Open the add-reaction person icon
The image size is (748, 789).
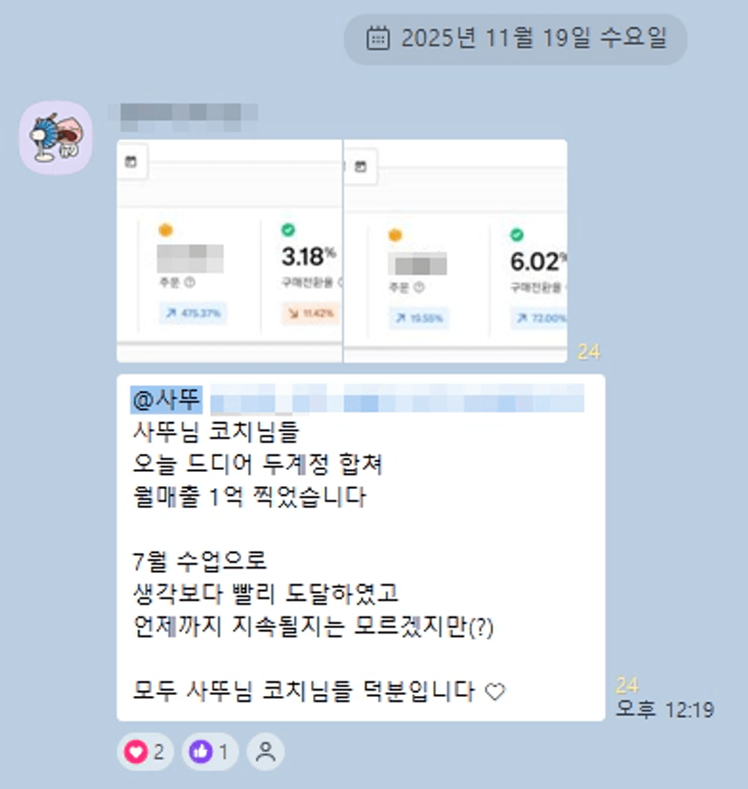(x=265, y=752)
